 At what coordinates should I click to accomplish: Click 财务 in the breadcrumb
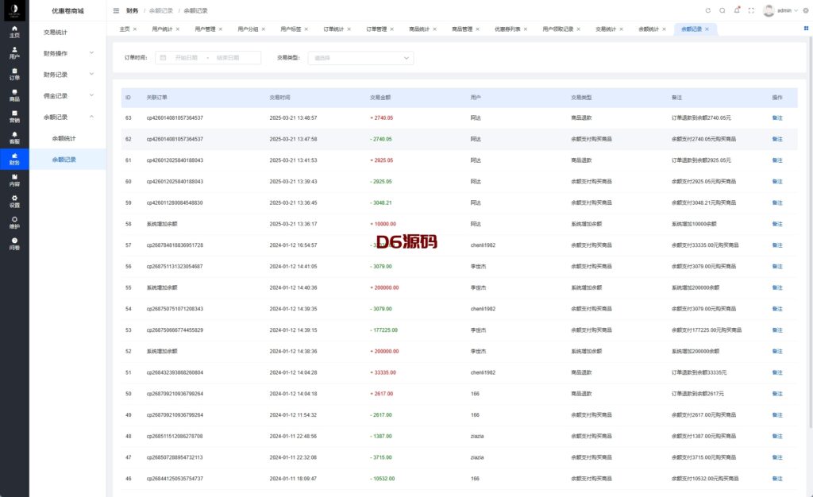click(x=133, y=10)
